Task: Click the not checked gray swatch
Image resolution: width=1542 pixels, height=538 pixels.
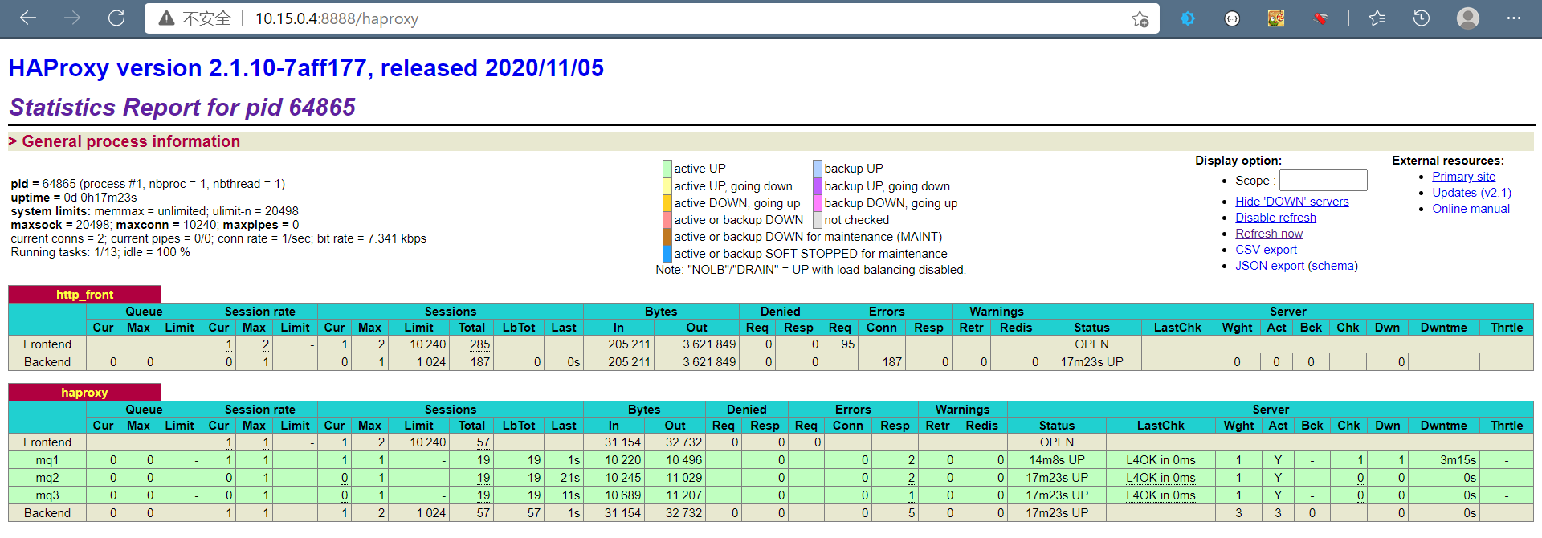Action: (817, 219)
